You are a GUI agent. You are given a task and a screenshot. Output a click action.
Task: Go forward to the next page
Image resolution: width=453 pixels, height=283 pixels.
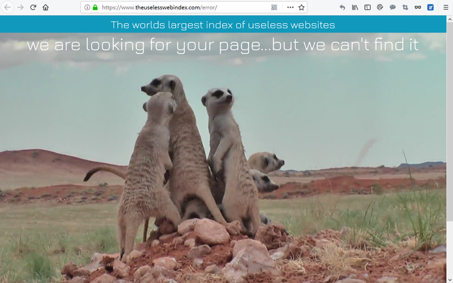(20, 8)
